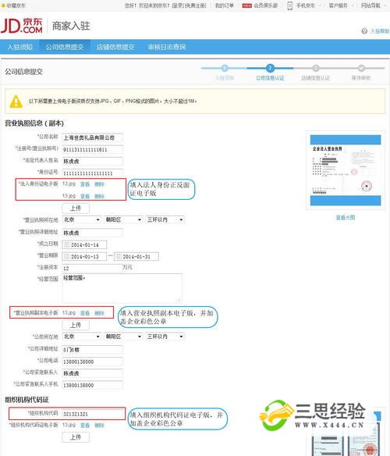Image resolution: width=390 pixels, height=456 pixels.
Task: Switch to the 店铺信息提交 tab
Action: [x=115, y=47]
